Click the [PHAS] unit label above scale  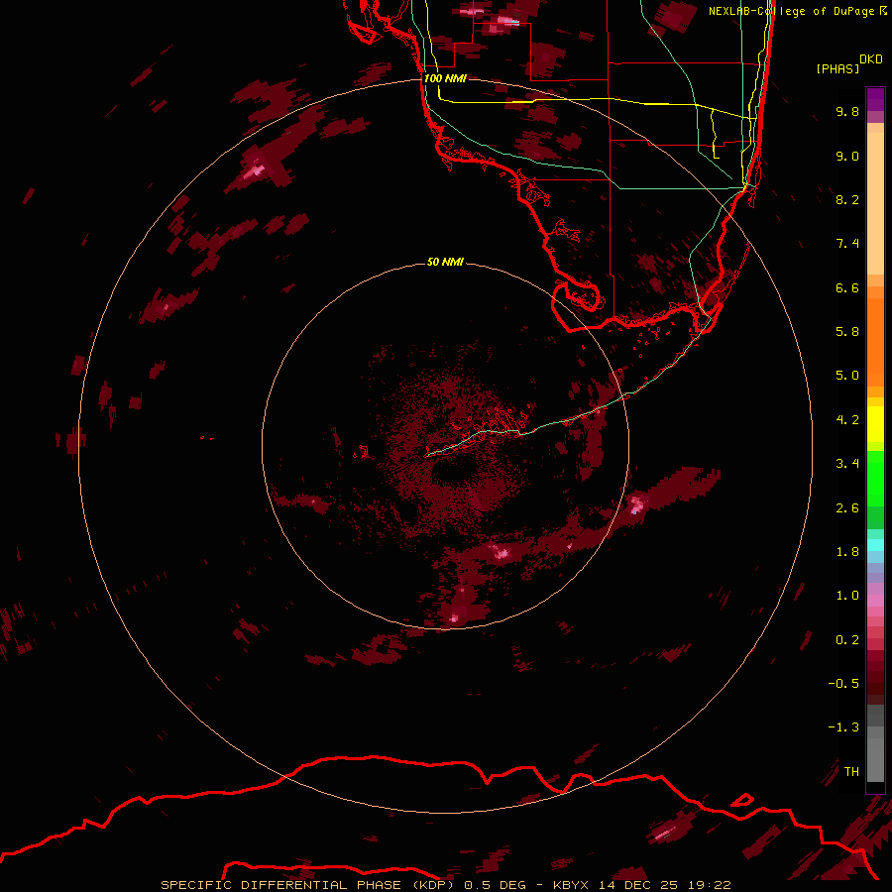click(837, 68)
